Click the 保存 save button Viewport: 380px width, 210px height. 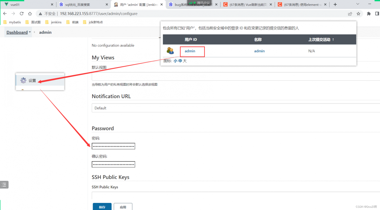[x=102, y=207]
